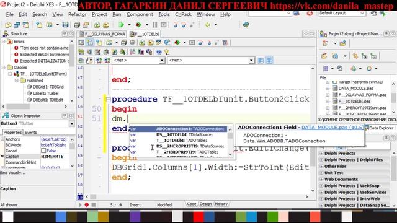Screen dimensions: 397x223
Task: Click the pin button on Structure panel header
Action: coord(65,33)
